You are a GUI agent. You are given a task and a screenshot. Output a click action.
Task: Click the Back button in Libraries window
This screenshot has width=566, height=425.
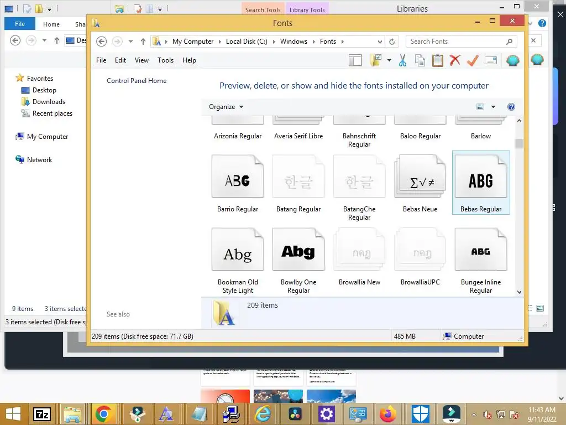tap(15, 40)
